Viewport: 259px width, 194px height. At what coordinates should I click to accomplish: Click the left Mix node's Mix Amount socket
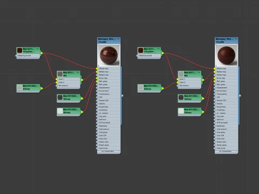pos(57,86)
